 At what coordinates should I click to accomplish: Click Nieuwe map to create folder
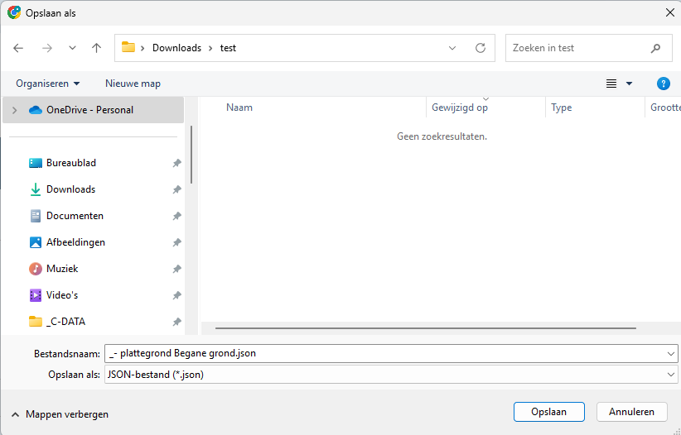133,84
